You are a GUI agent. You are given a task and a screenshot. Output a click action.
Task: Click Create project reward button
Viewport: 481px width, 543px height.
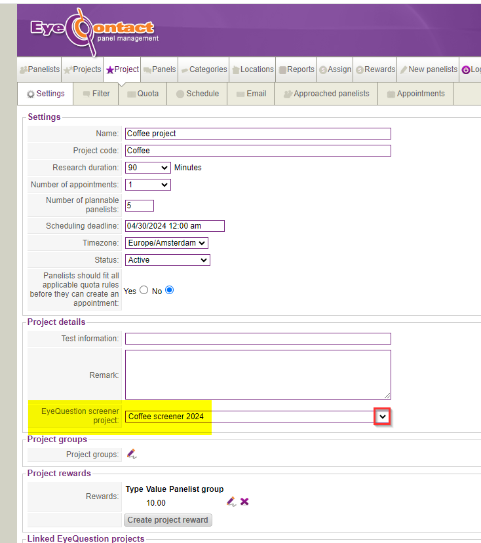[x=168, y=520]
